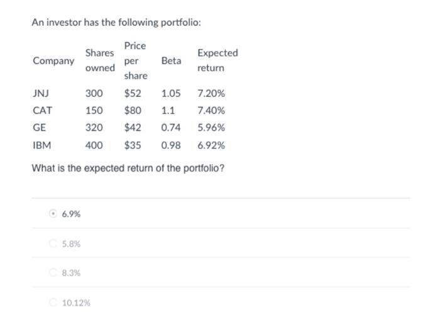Select the 6.9% radio button
This screenshot has height=322, width=440.
click(x=53, y=214)
